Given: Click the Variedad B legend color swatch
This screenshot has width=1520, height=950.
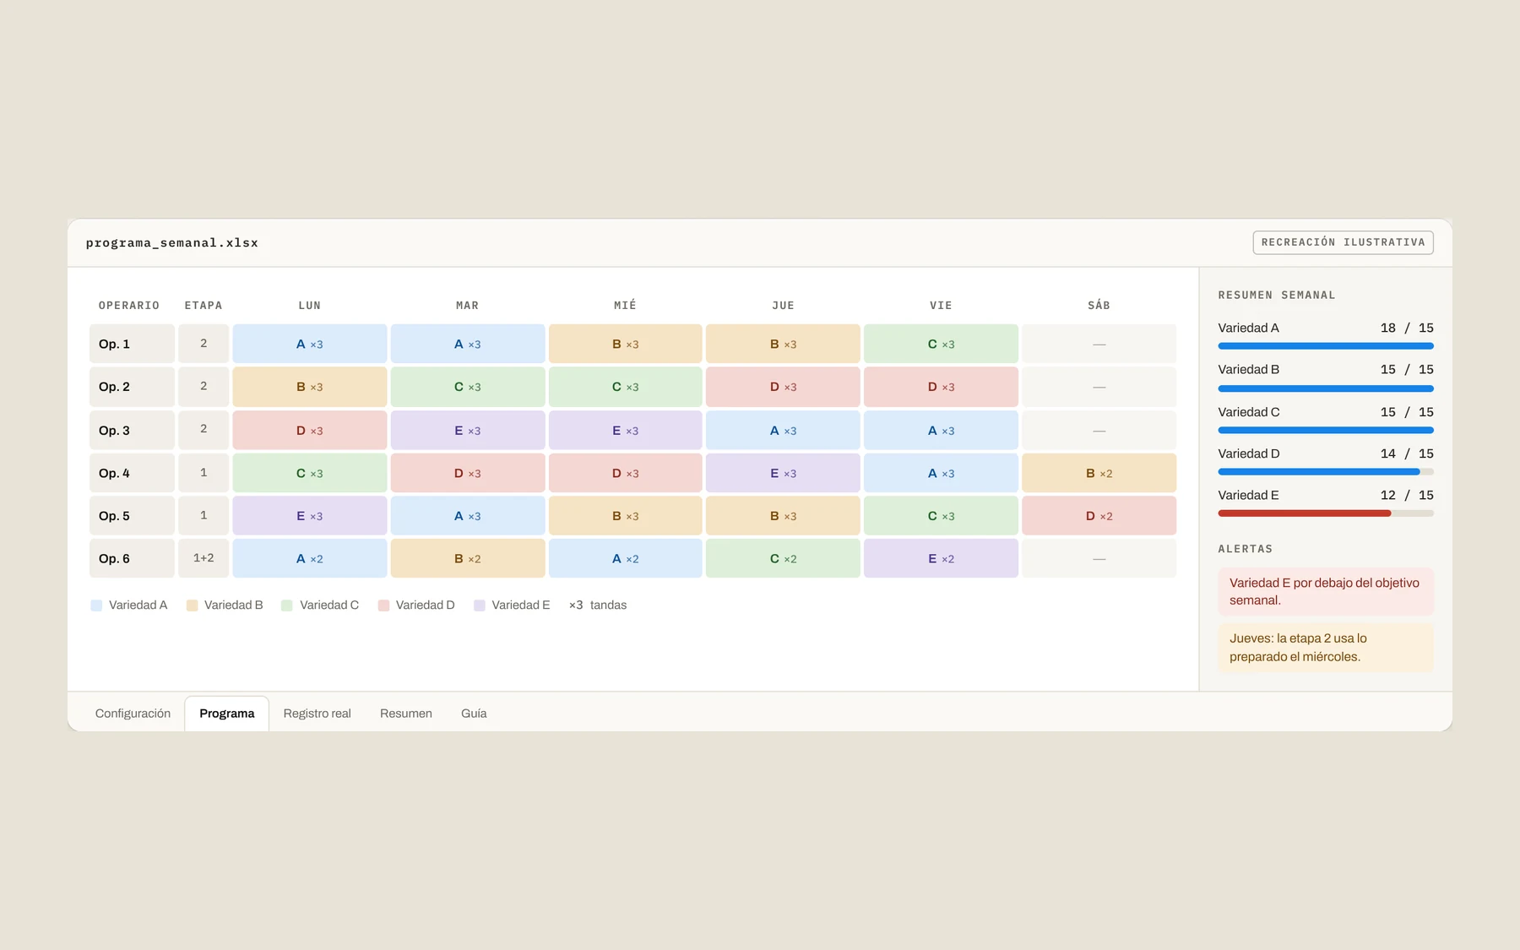Looking at the screenshot, I should (192, 605).
